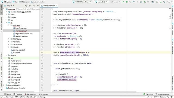Image resolution: width=174 pixels, height=98 pixels.
Task: Open the Event Log
Action: (148, 94)
